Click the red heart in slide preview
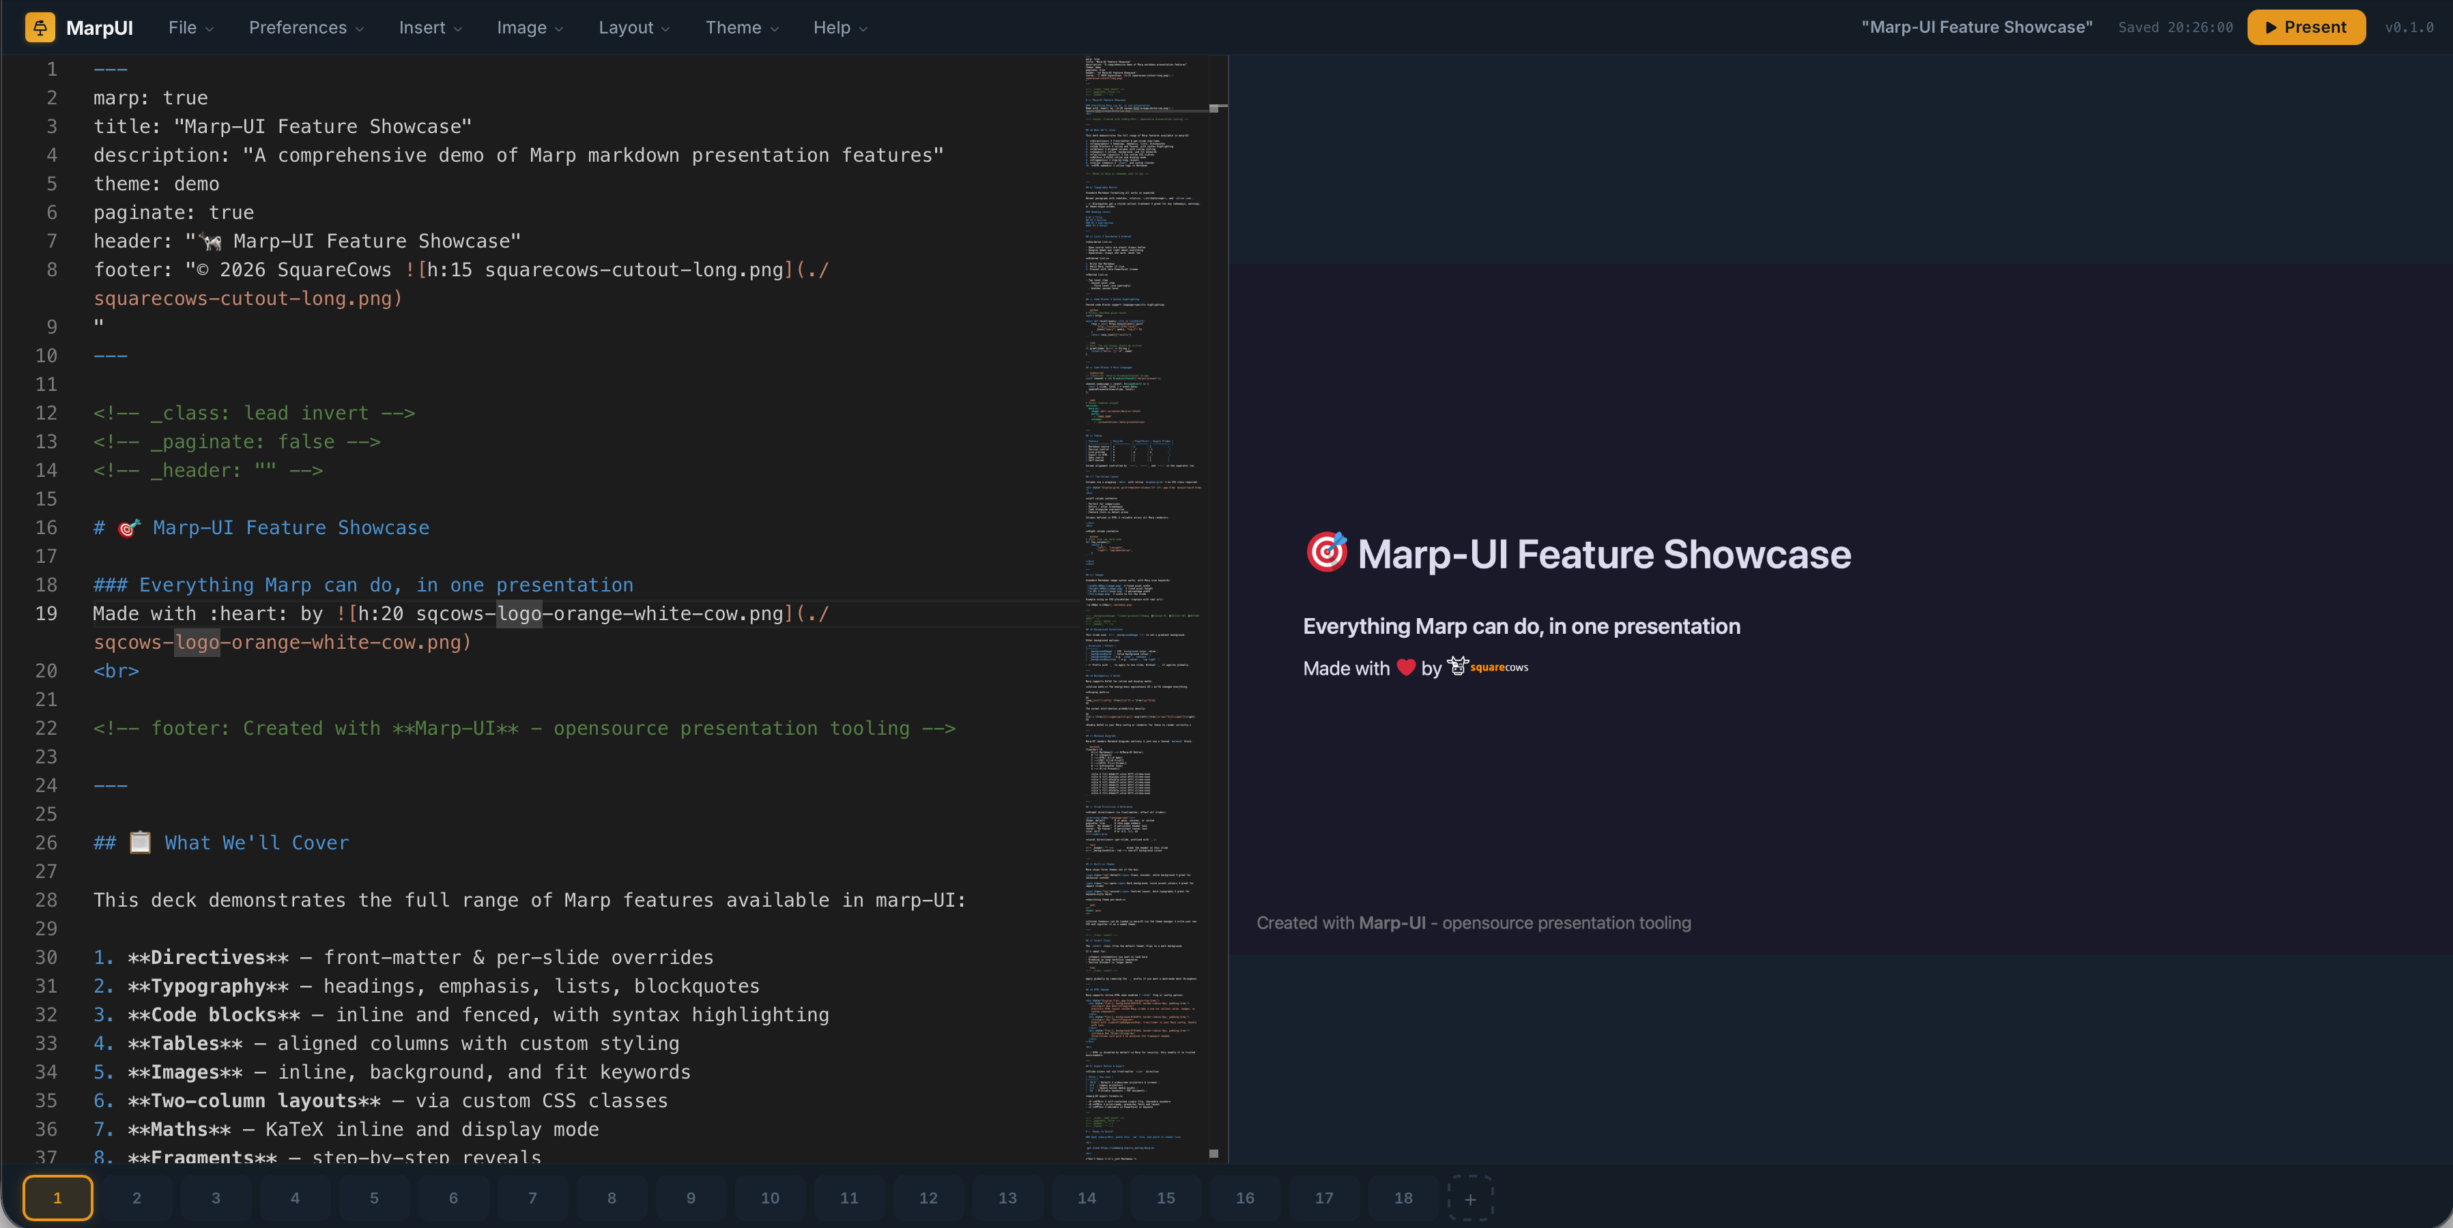Screen dimensions: 2453x1228 (1405, 667)
